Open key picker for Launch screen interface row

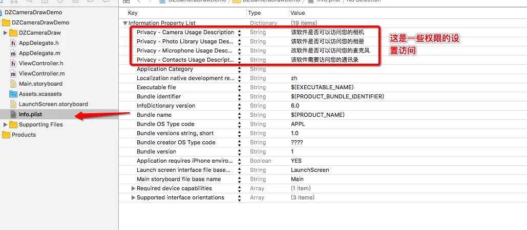click(239, 170)
